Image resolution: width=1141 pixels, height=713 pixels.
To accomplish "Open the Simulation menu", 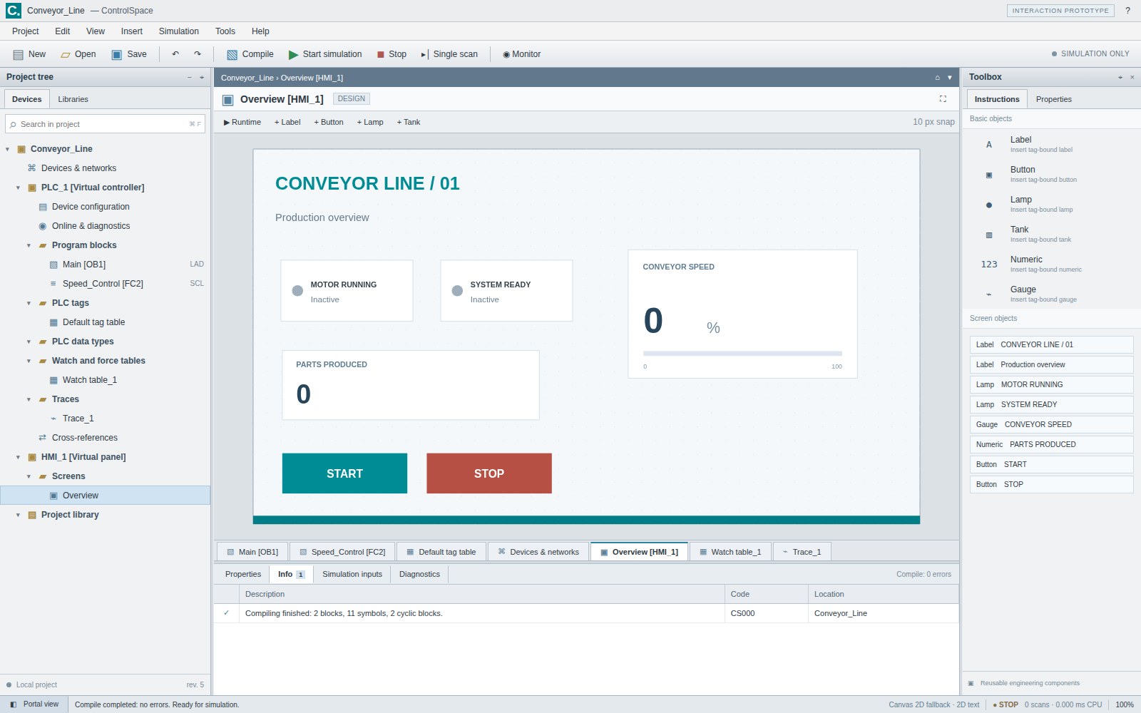I will [x=179, y=31].
